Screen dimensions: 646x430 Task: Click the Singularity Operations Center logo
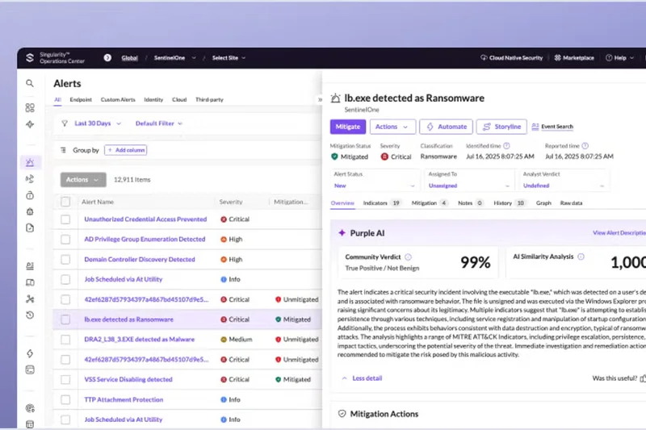pos(30,58)
